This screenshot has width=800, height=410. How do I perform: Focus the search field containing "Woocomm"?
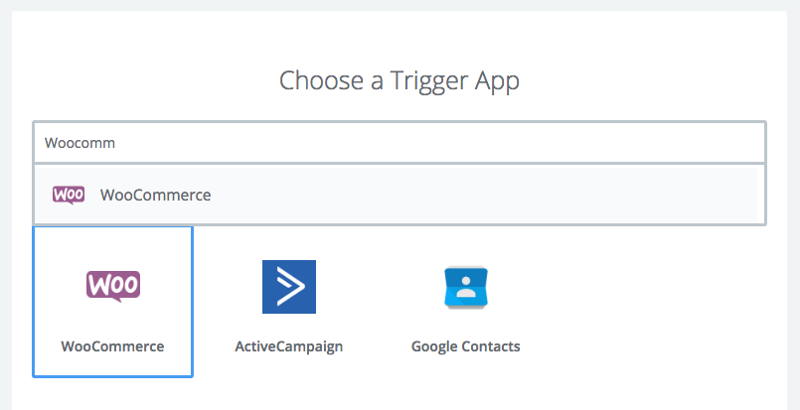tap(398, 142)
